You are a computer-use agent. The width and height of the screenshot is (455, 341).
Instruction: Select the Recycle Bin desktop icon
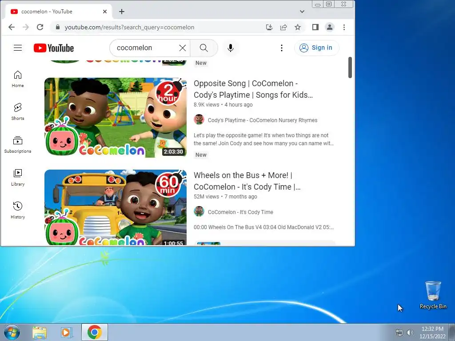(x=433, y=295)
